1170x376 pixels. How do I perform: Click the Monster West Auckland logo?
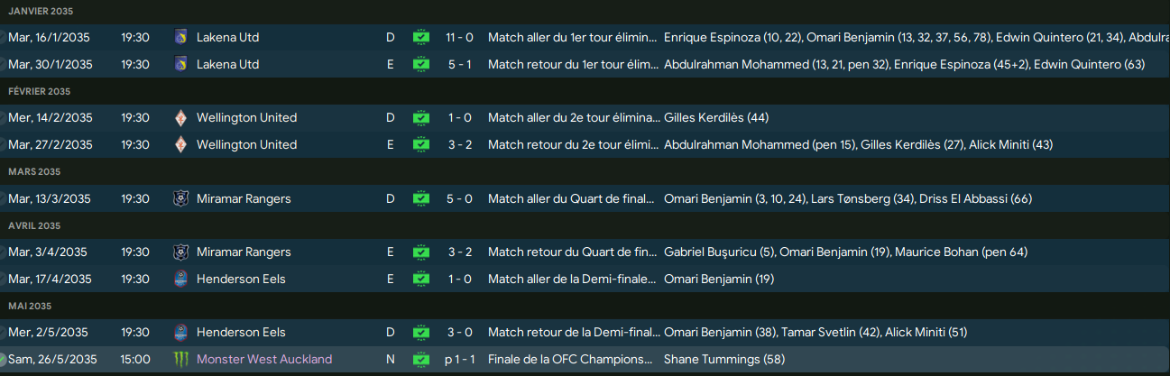[180, 359]
